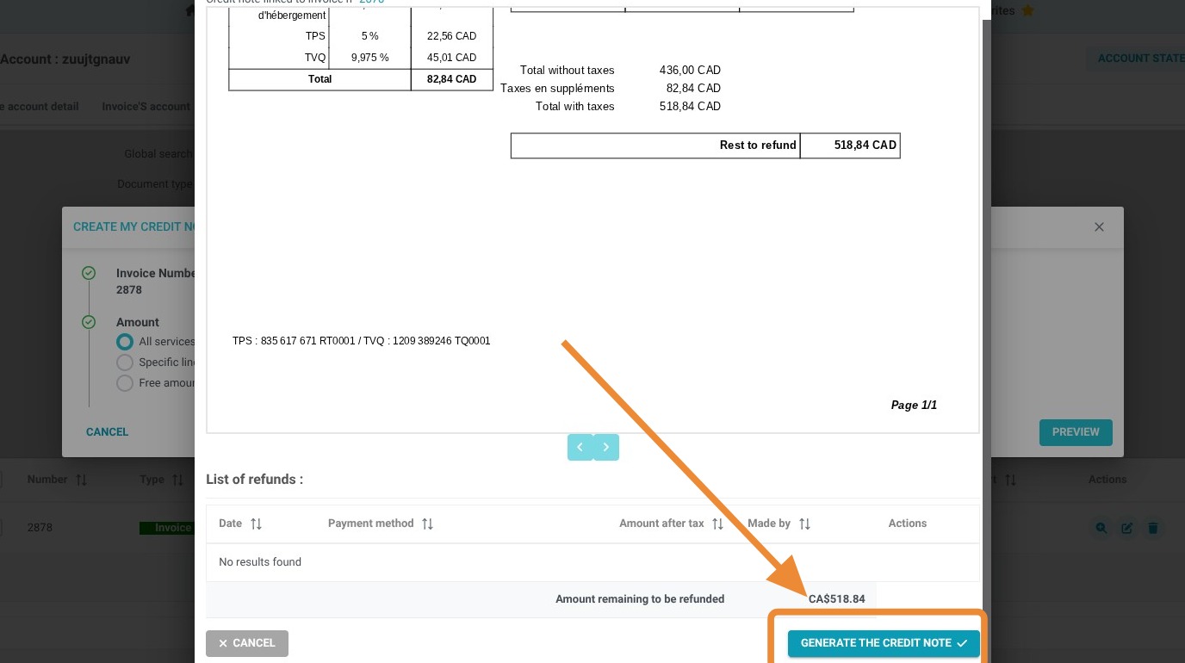Click the Rest to refund 518,84 CAD cell
The width and height of the screenshot is (1185, 663).
click(x=850, y=146)
